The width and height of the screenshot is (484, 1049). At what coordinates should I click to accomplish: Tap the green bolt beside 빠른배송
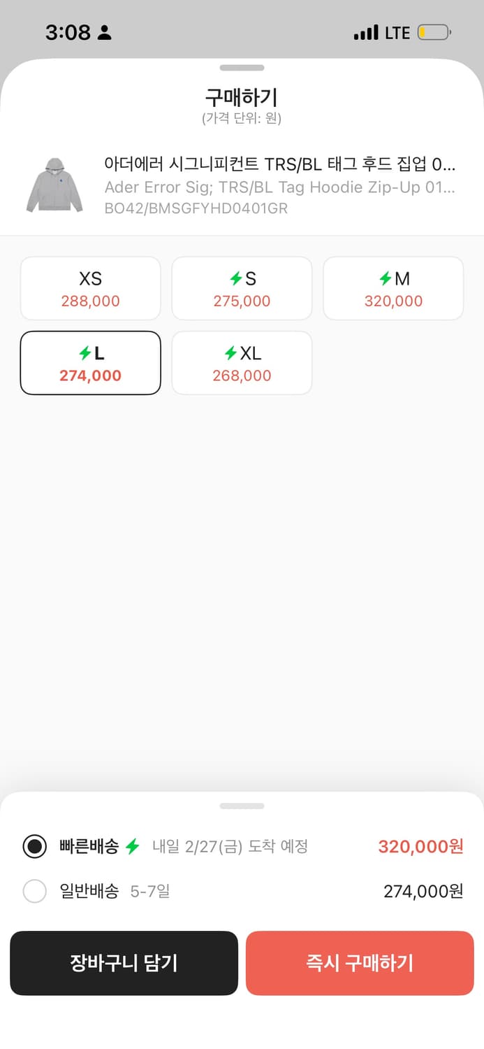coord(133,847)
